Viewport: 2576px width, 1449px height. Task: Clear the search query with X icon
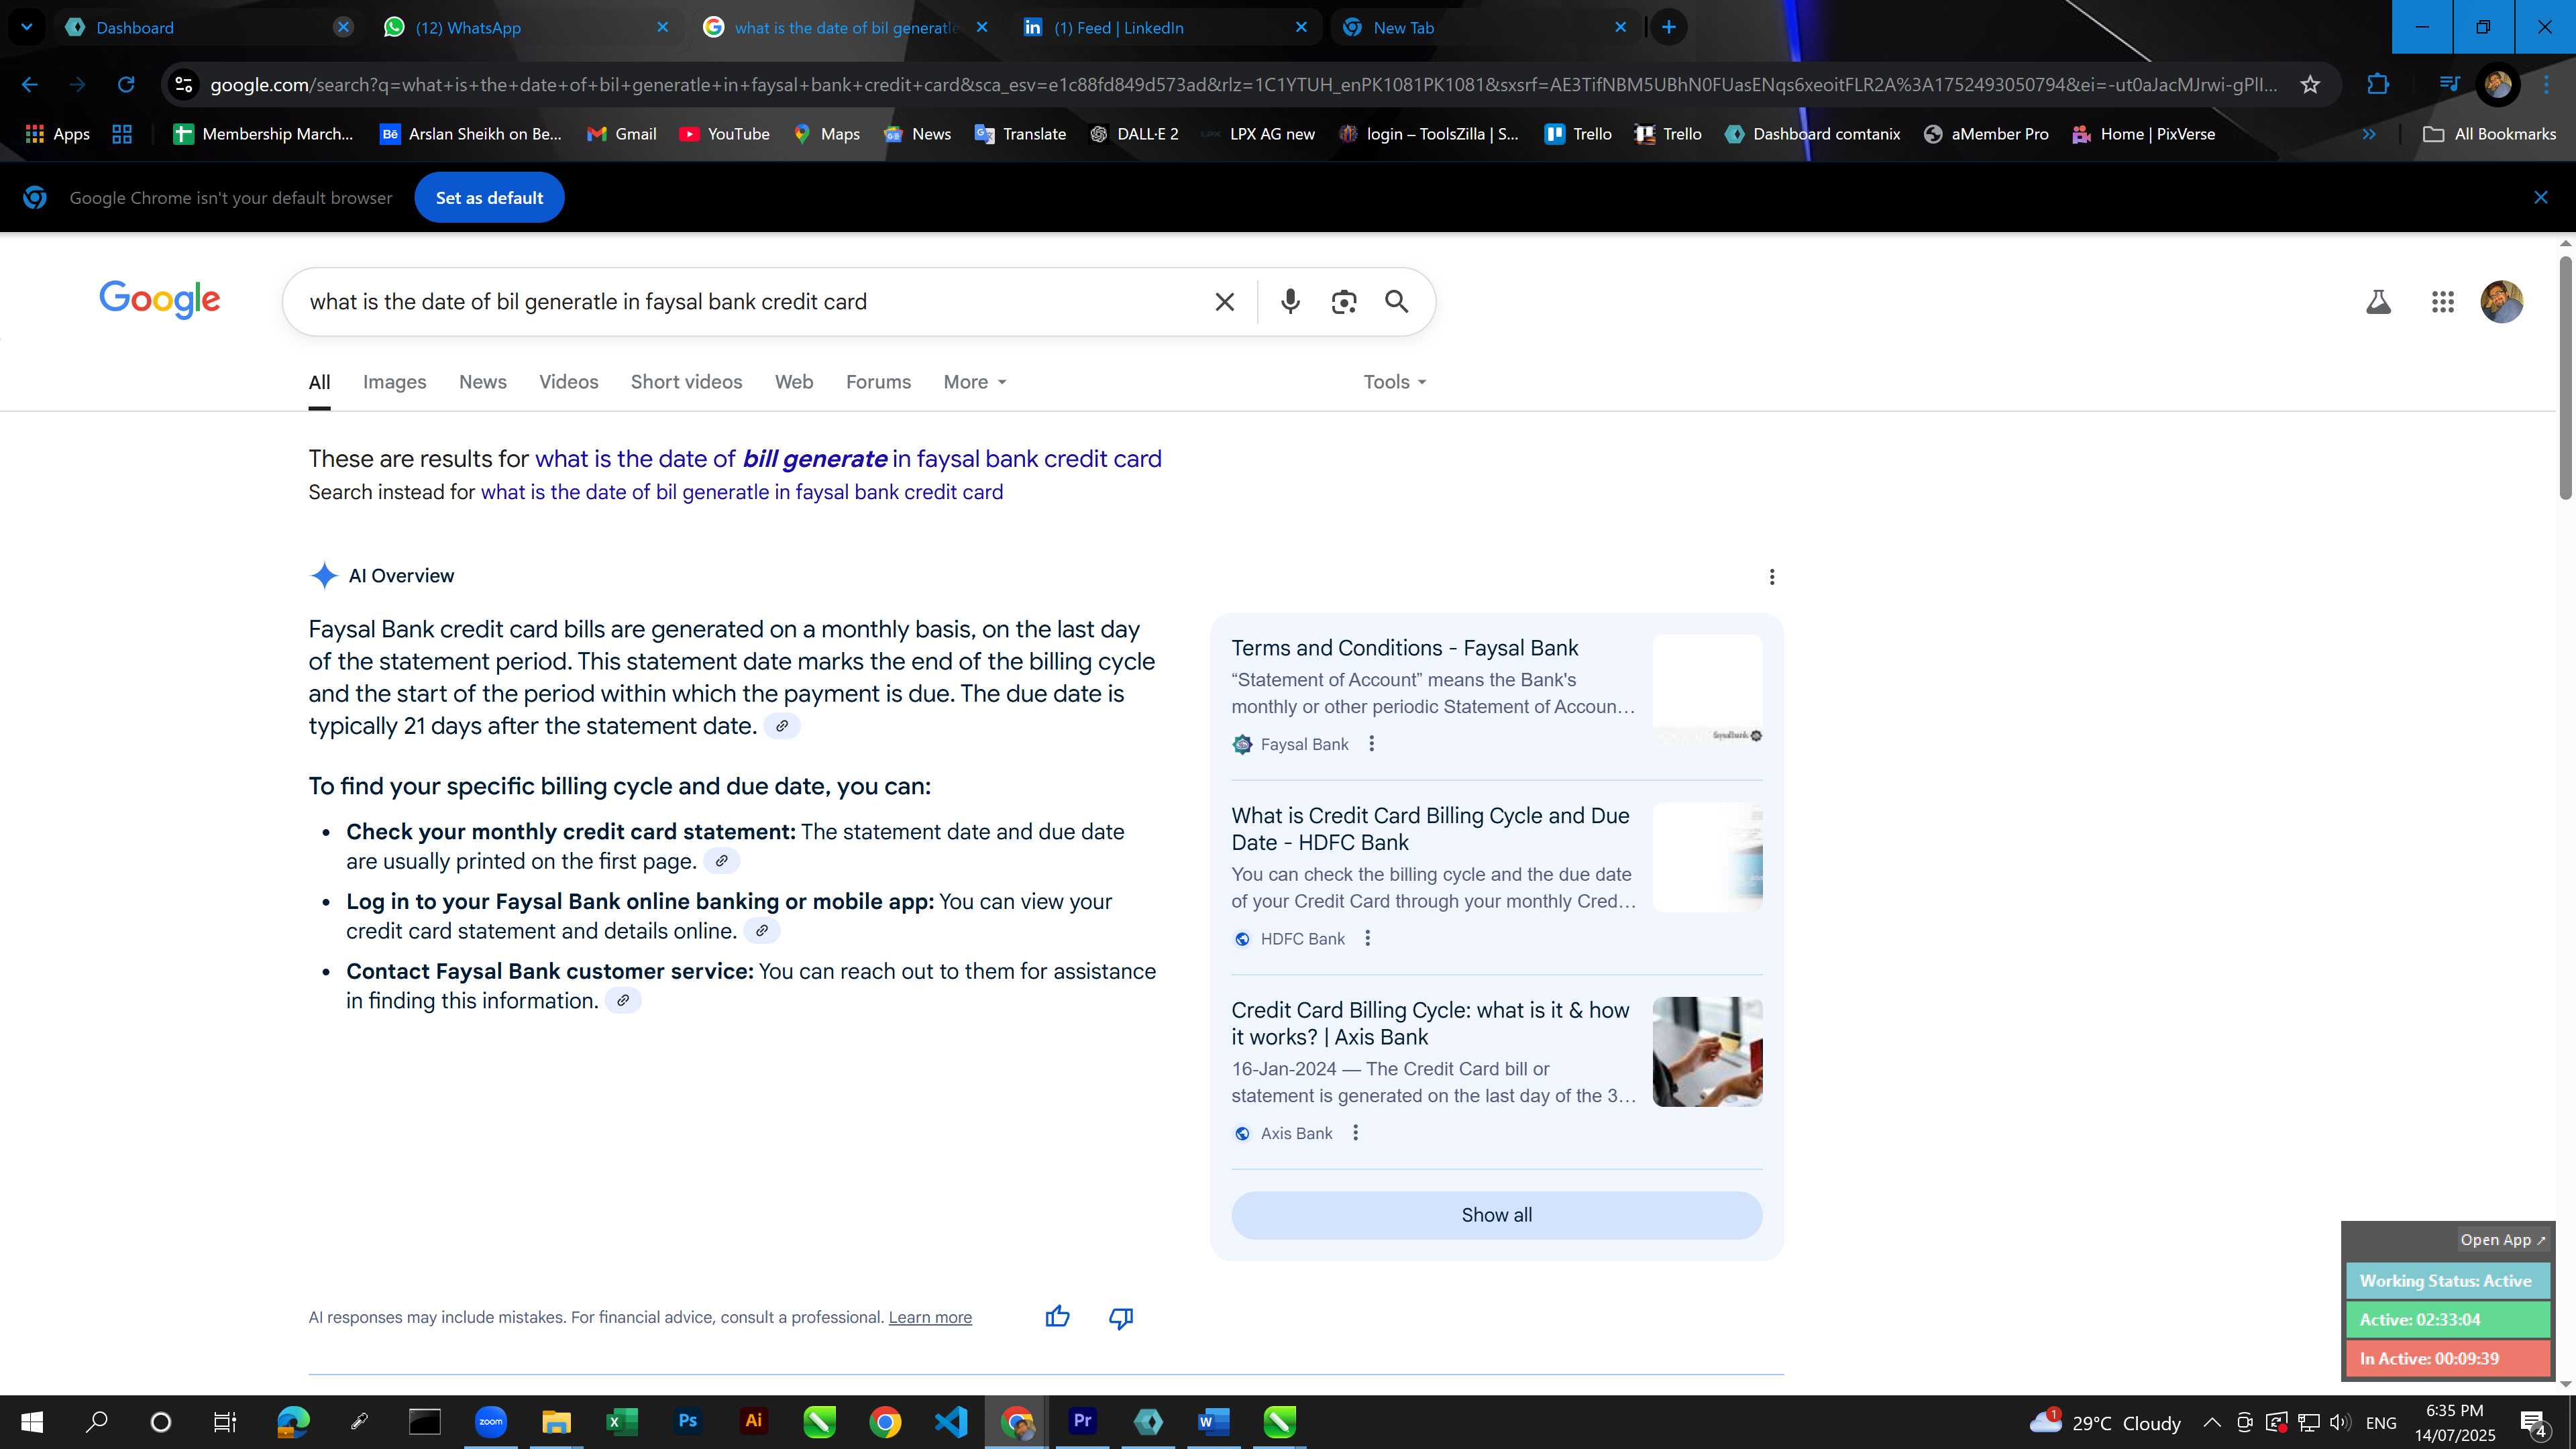tap(1224, 301)
